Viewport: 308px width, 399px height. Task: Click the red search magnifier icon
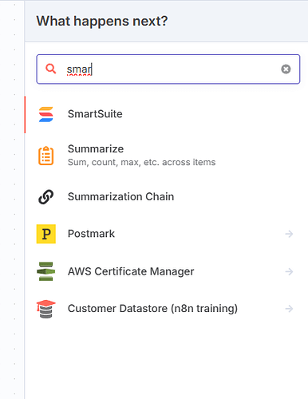point(50,69)
